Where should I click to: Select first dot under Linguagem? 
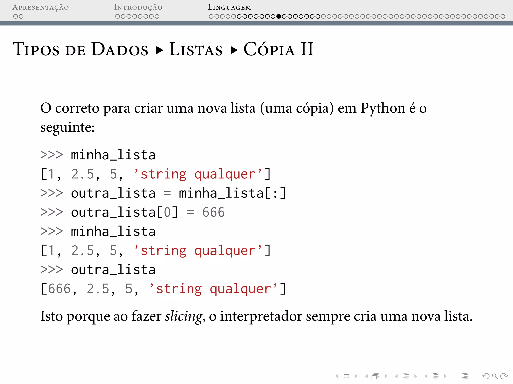coord(211,16)
